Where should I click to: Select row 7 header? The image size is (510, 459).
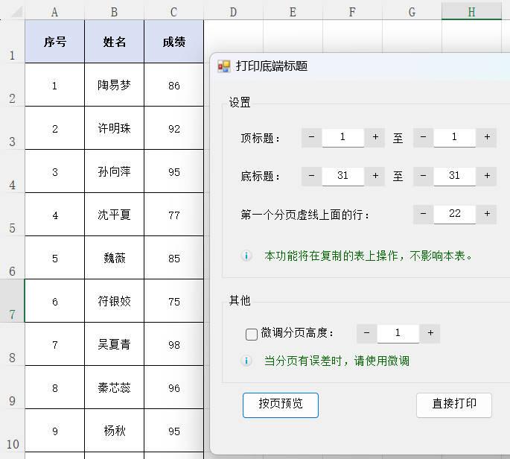pos(12,301)
